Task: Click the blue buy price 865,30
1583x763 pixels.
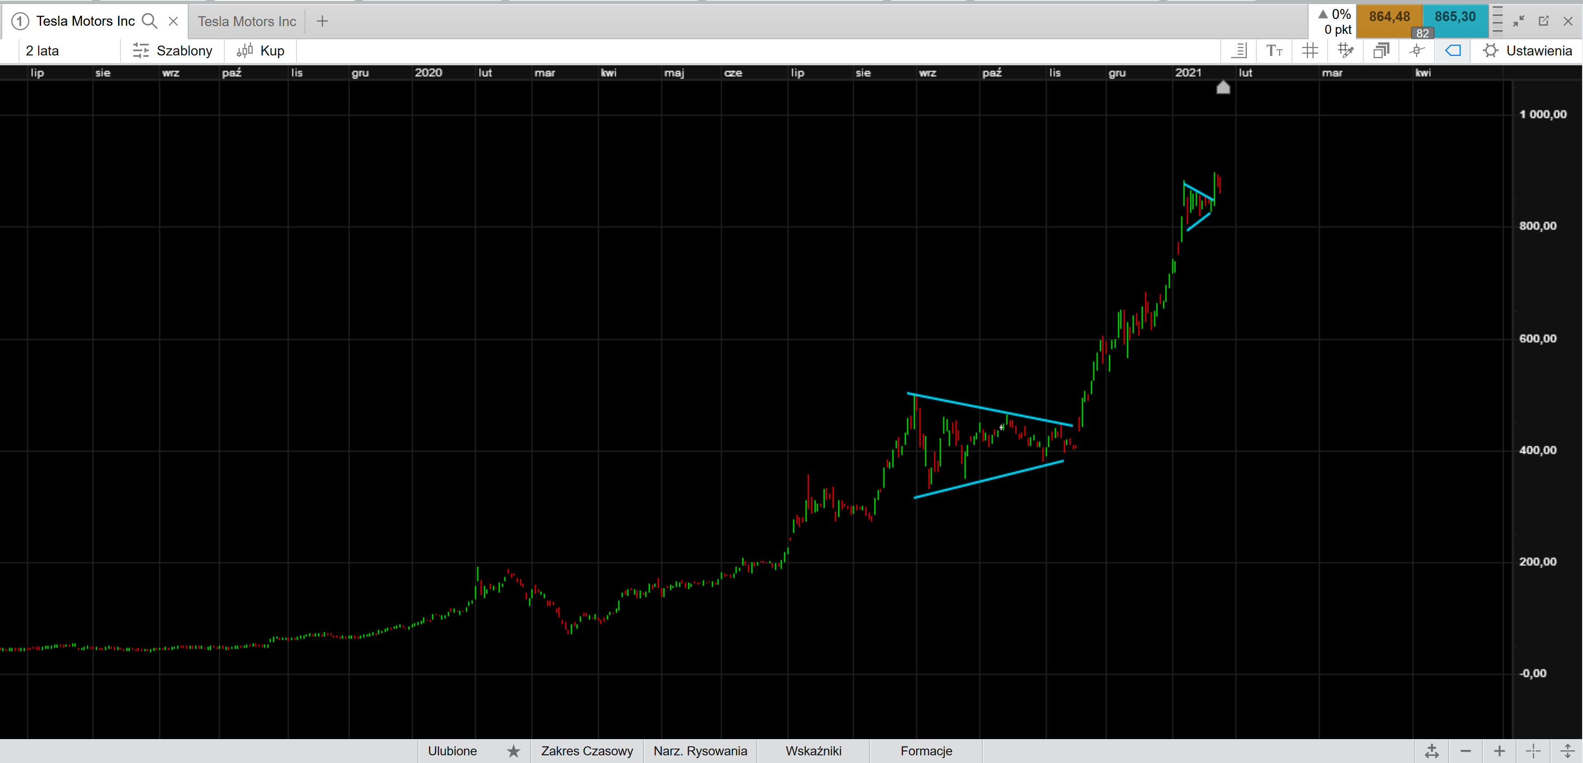Action: point(1455,17)
